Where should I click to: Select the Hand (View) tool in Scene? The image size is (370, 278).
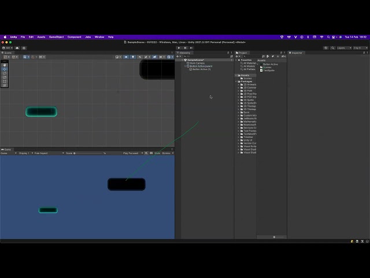[5, 65]
